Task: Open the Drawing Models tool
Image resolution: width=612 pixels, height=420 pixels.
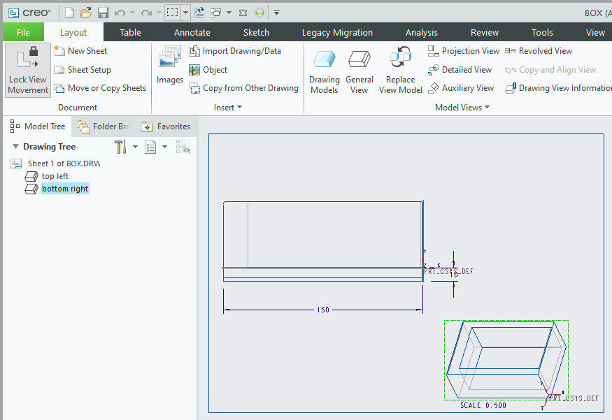Action: [x=325, y=71]
